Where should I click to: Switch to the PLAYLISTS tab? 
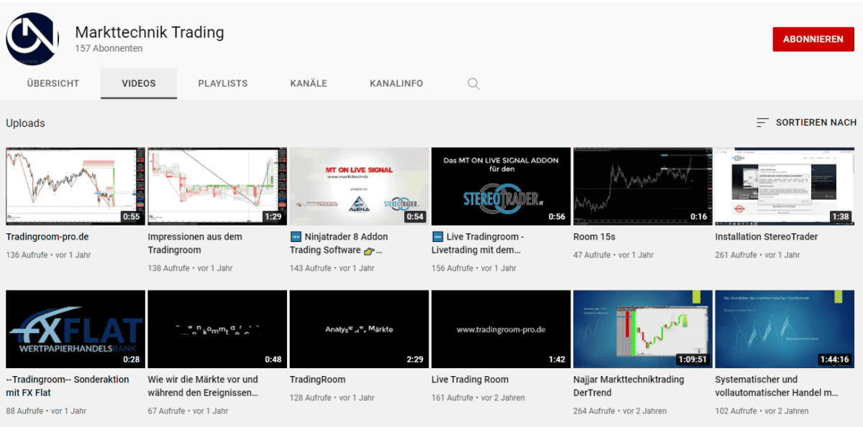[x=223, y=83]
